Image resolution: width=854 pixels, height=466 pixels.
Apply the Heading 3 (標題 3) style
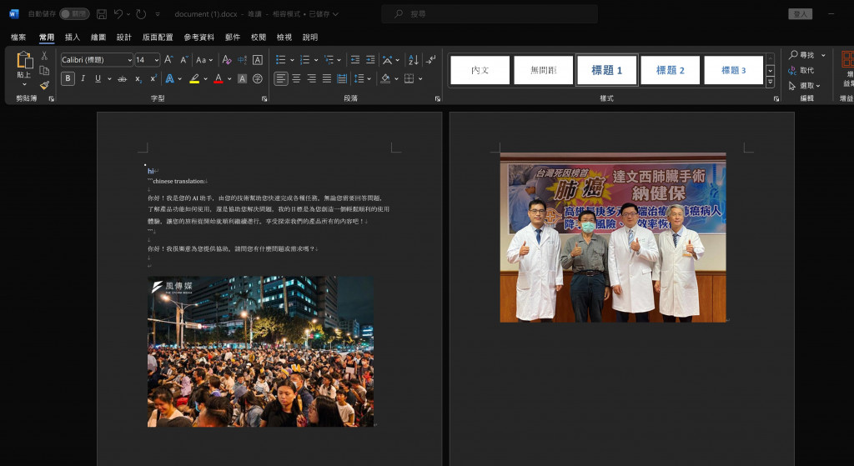tap(734, 70)
